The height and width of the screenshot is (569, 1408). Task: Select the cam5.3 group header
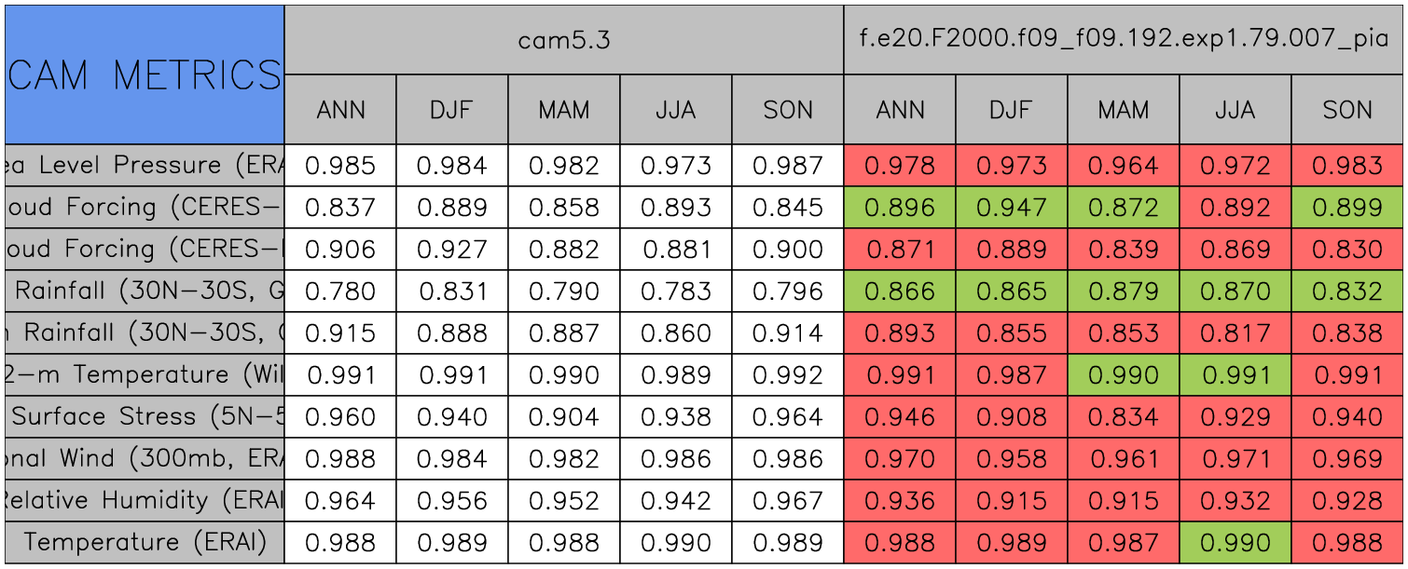tap(564, 40)
